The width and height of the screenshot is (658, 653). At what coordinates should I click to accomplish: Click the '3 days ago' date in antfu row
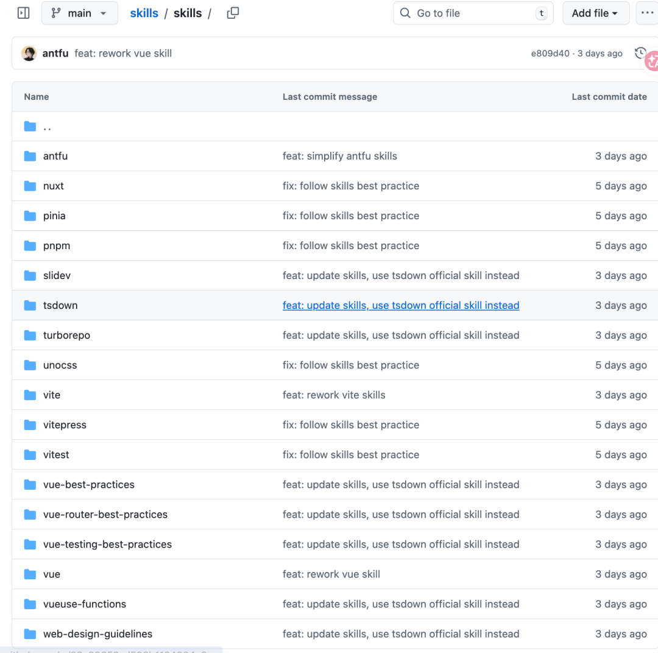coord(621,156)
